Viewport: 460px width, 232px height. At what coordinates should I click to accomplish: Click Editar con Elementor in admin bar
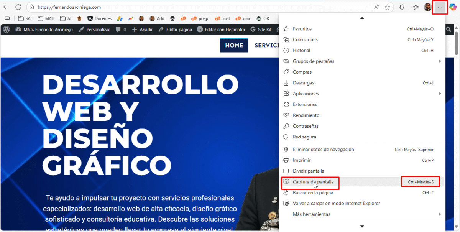click(x=225, y=30)
